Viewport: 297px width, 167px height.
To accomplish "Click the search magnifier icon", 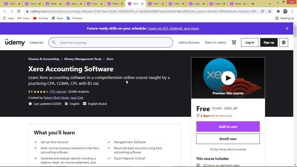I will (x=54, y=42).
